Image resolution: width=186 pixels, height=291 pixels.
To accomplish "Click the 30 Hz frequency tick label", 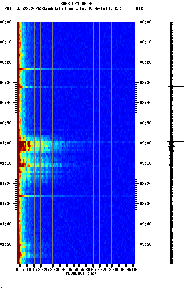I will [52, 270].
